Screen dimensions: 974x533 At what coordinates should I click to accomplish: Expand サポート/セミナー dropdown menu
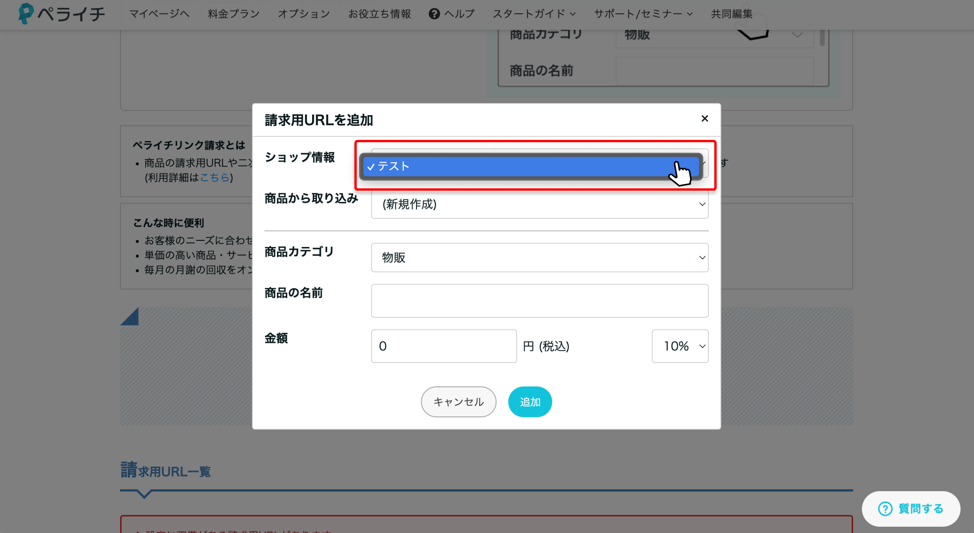tap(643, 14)
